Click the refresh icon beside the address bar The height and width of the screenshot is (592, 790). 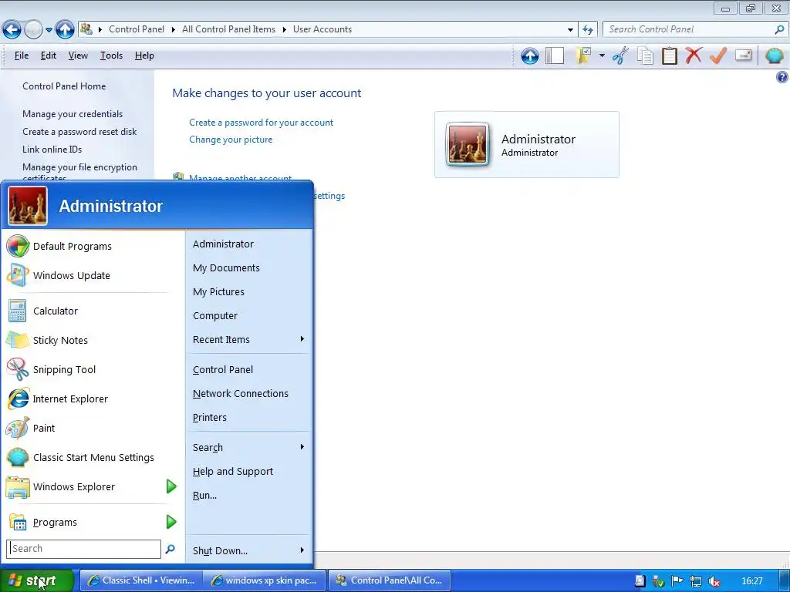(587, 30)
